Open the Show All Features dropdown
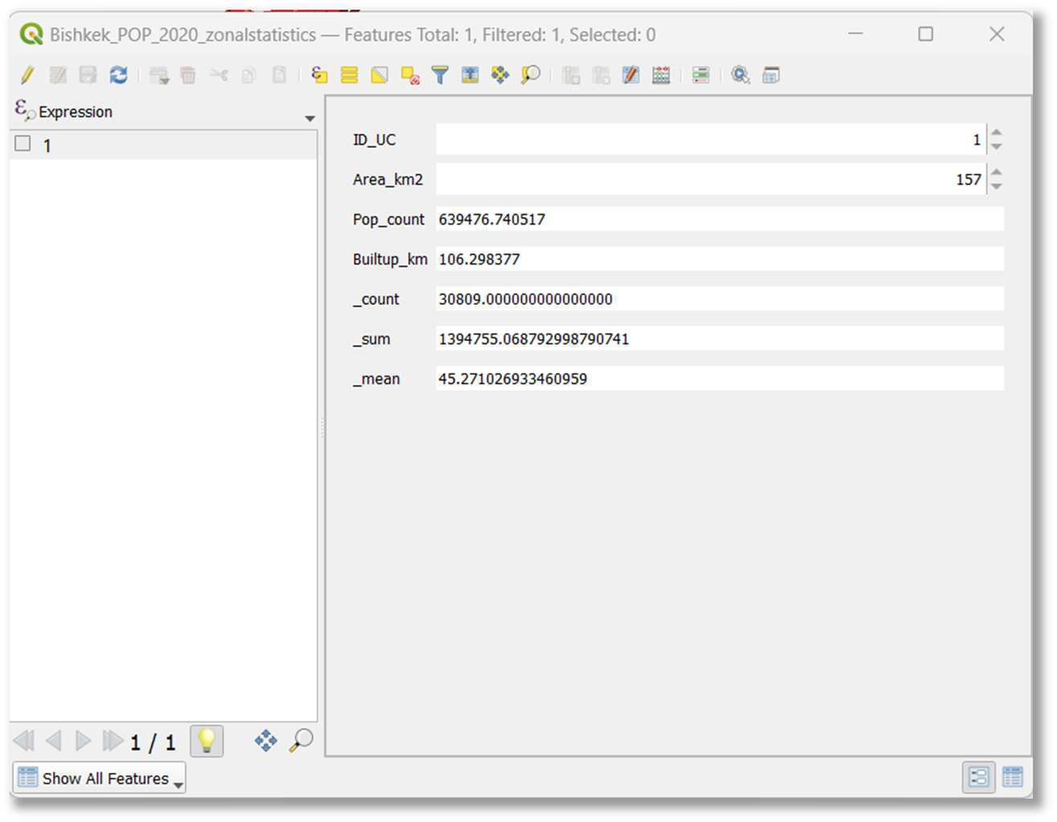 tap(100, 778)
